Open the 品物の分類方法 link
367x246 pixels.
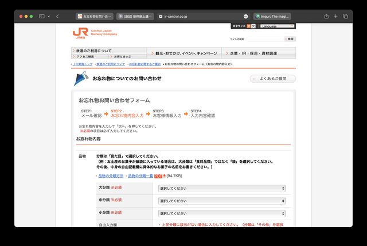(110, 176)
